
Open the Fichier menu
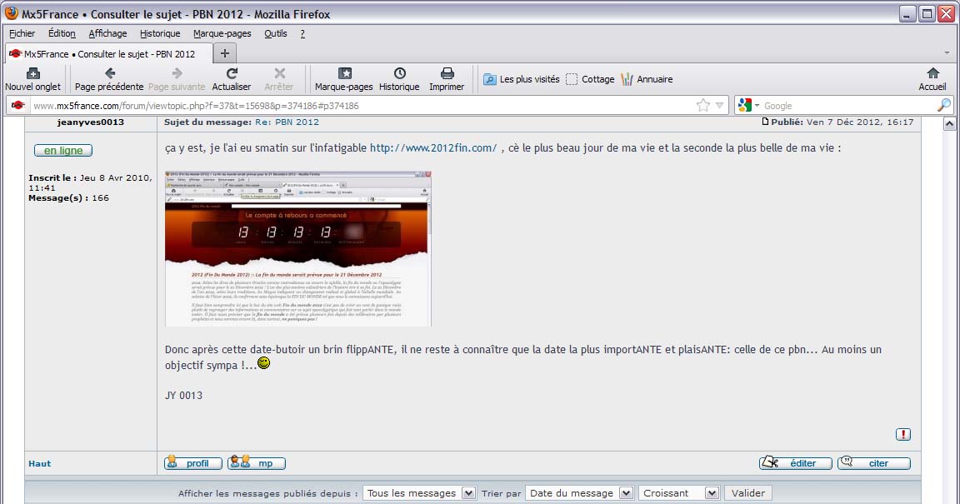tap(22, 33)
